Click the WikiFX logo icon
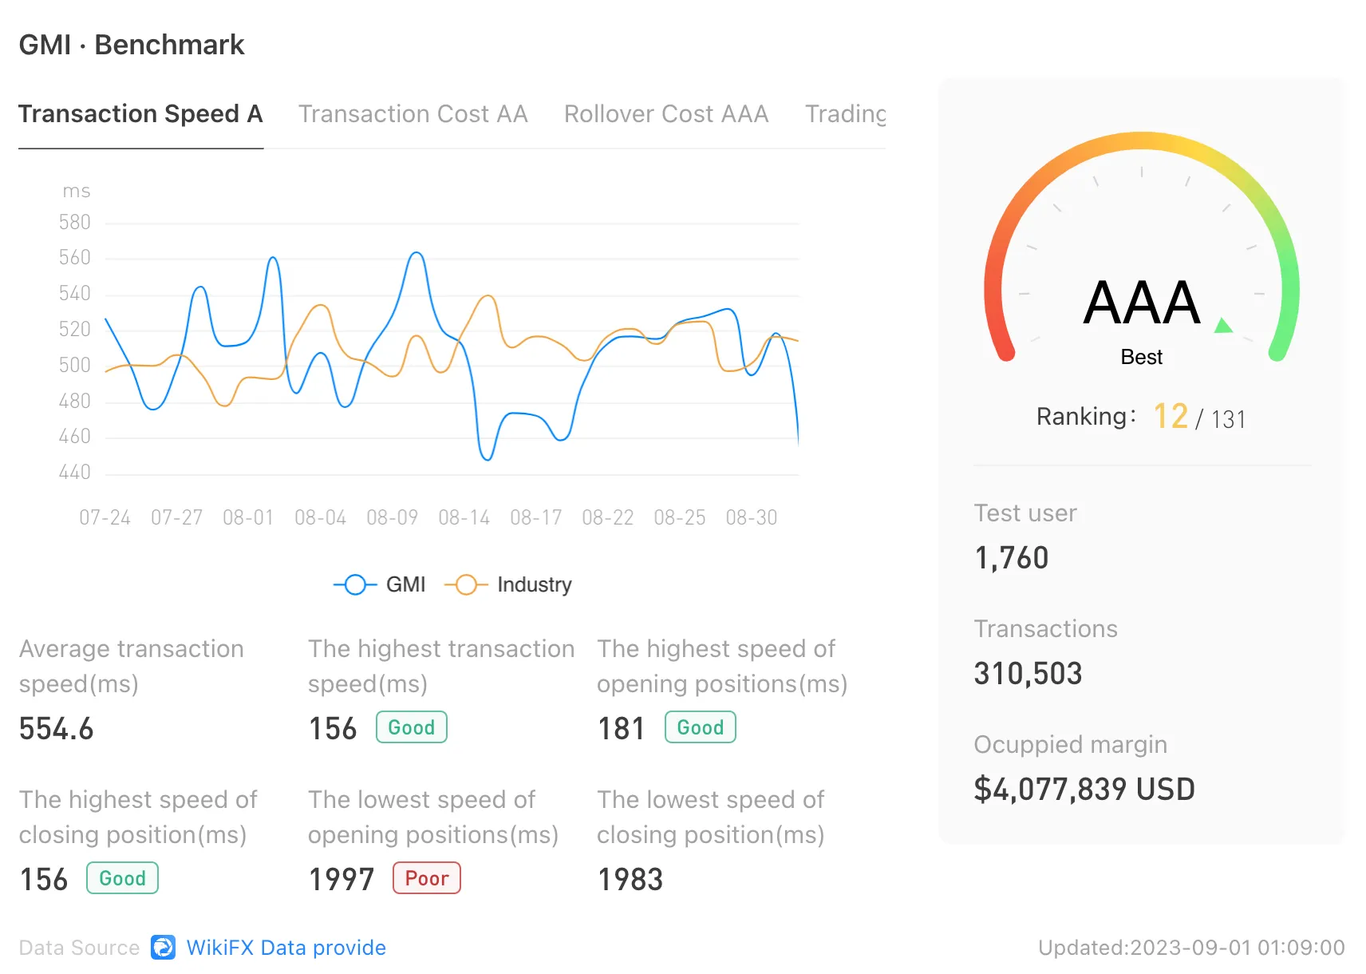This screenshot has height=974, width=1366. (x=164, y=948)
